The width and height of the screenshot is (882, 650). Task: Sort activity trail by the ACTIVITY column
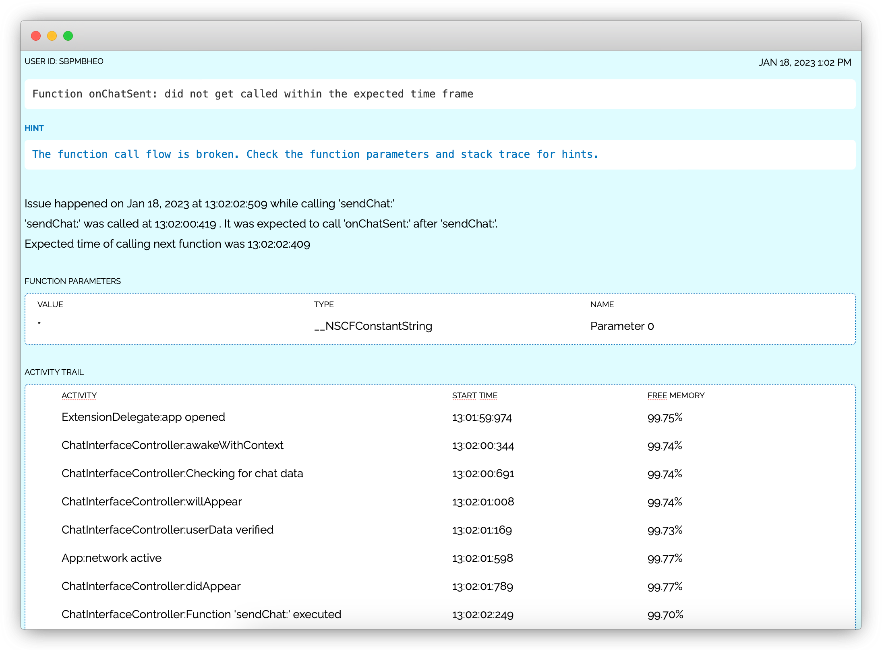pos(79,395)
